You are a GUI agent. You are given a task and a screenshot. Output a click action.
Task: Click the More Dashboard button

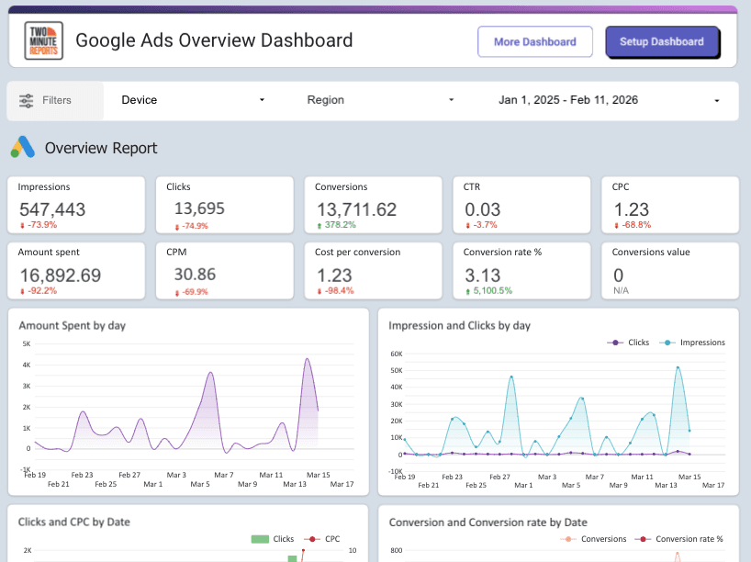535,41
